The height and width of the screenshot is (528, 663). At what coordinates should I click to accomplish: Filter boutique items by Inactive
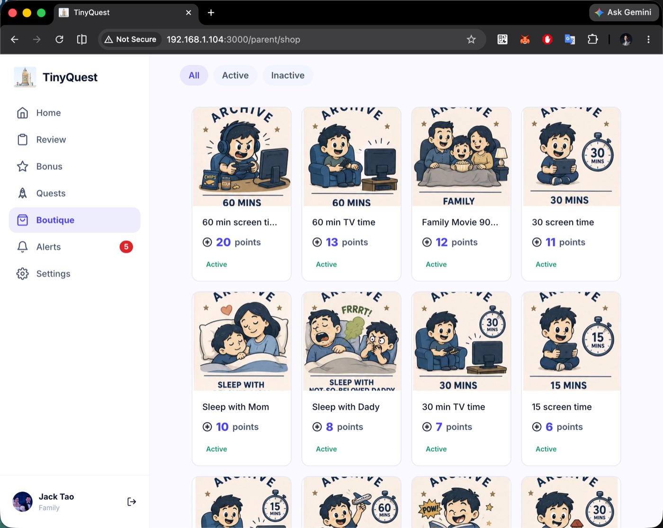(x=288, y=75)
